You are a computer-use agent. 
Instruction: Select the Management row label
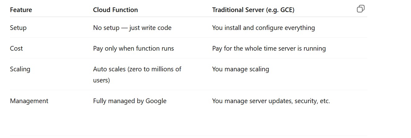(29, 101)
